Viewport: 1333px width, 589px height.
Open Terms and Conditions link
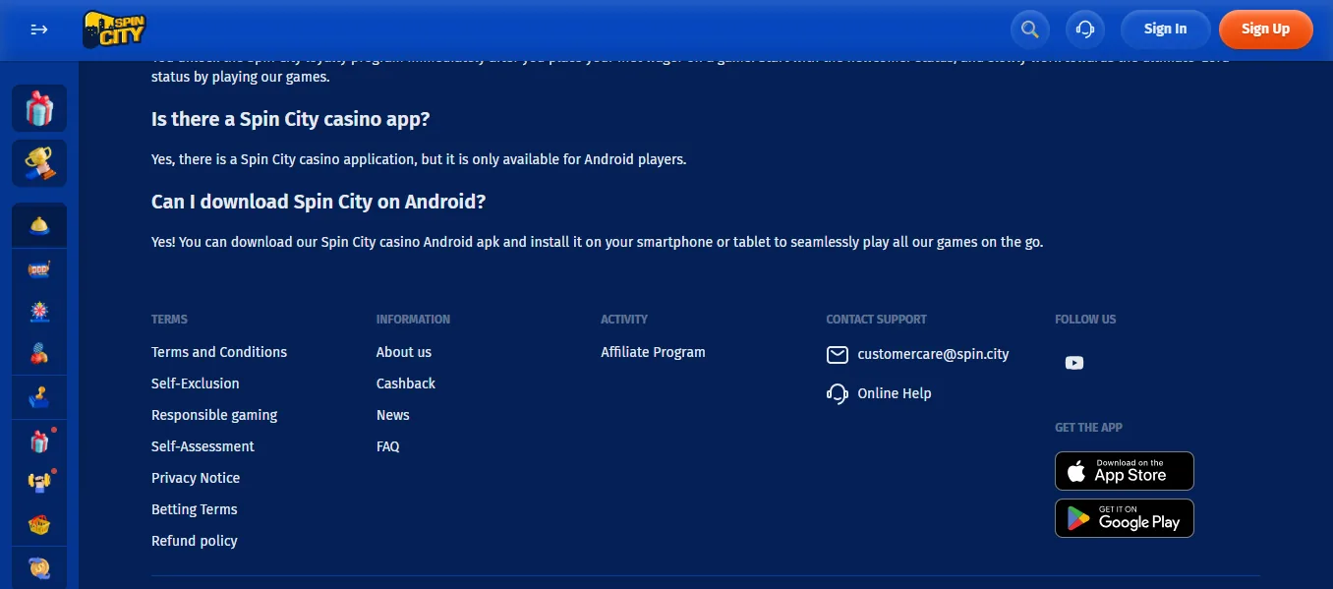coord(219,352)
